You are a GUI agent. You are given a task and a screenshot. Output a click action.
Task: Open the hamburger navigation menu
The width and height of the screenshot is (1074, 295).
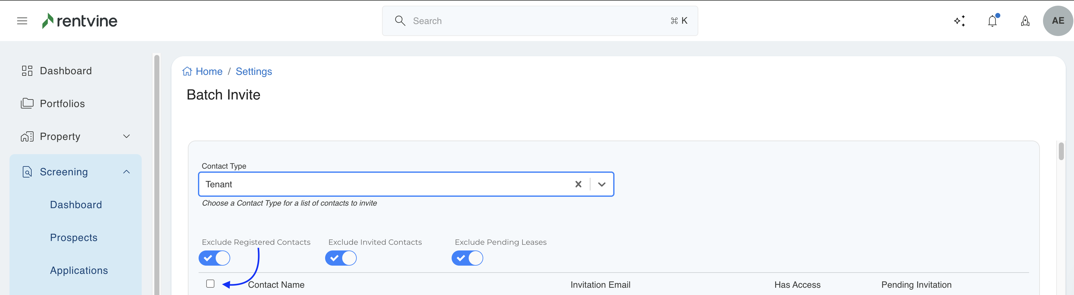(x=22, y=21)
